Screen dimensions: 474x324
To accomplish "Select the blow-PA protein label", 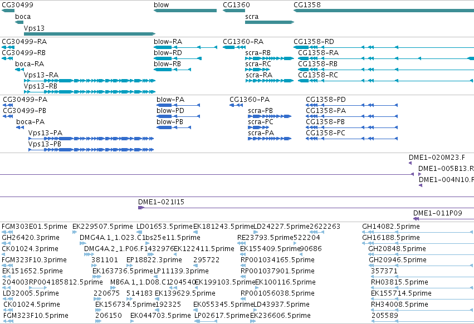I will 170,100.
